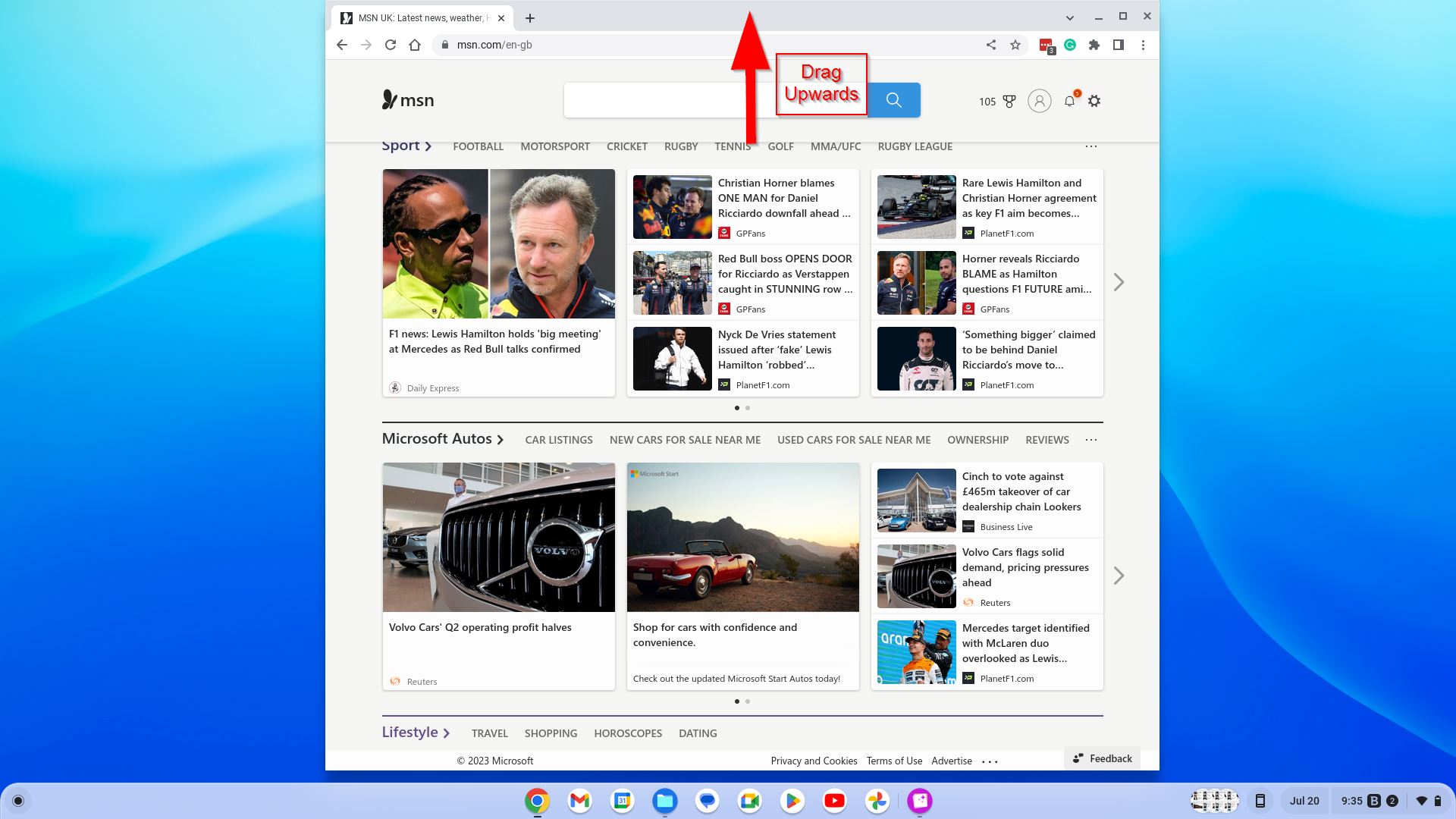Click the user account profile icon
Image resolution: width=1456 pixels, height=819 pixels.
pos(1039,100)
